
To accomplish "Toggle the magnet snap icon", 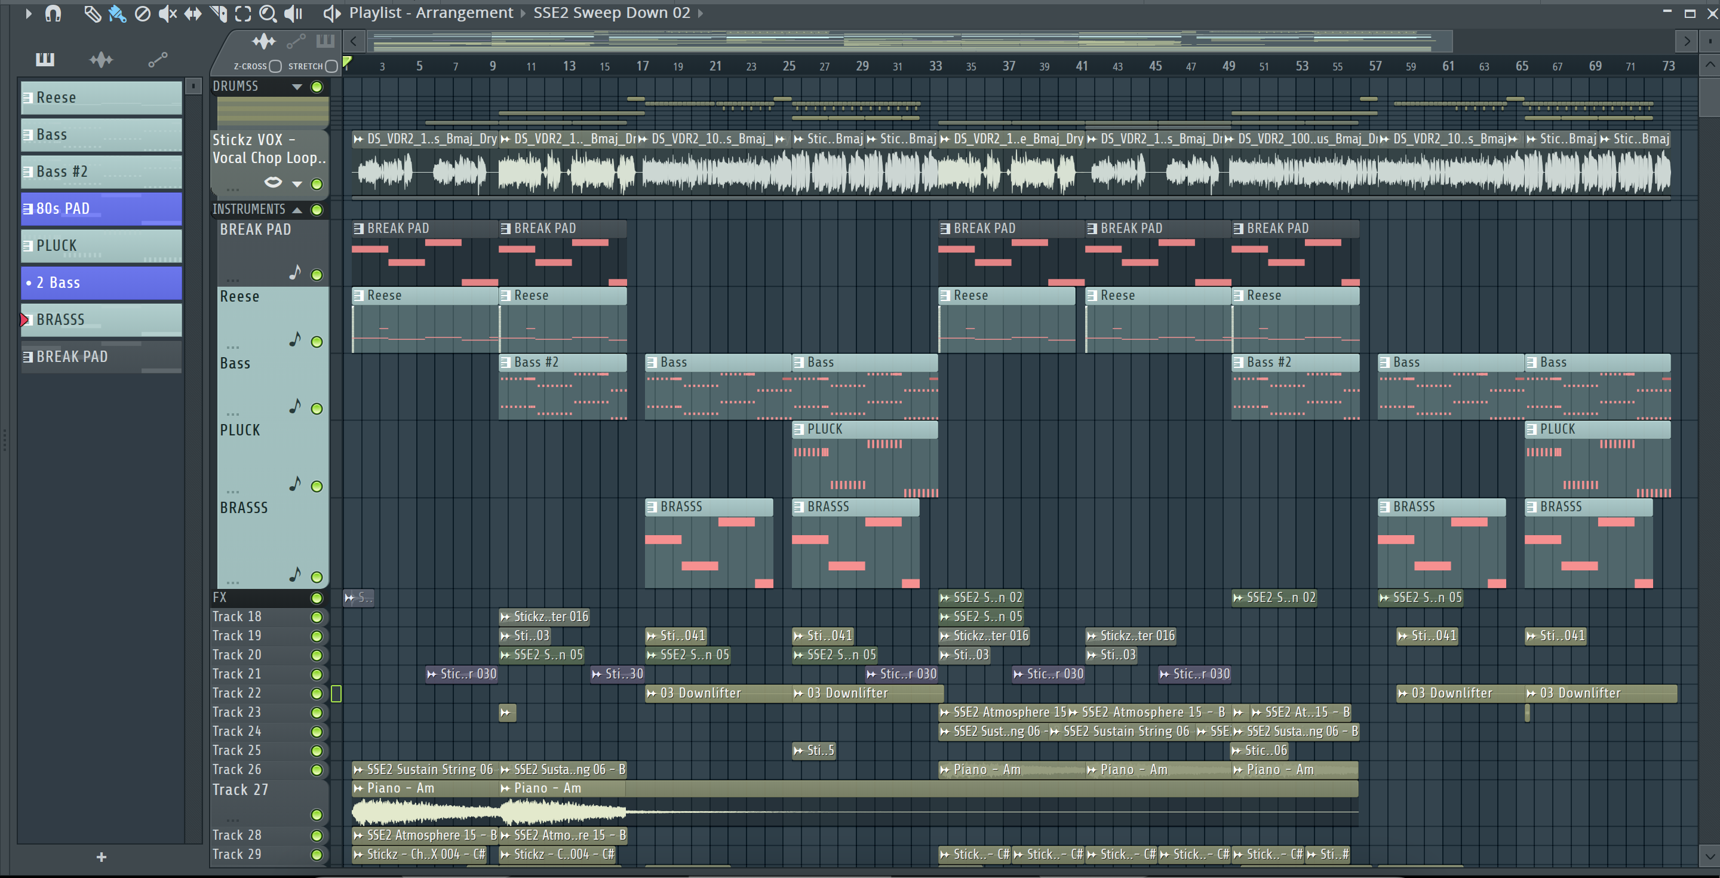I will pyautogui.click(x=53, y=13).
